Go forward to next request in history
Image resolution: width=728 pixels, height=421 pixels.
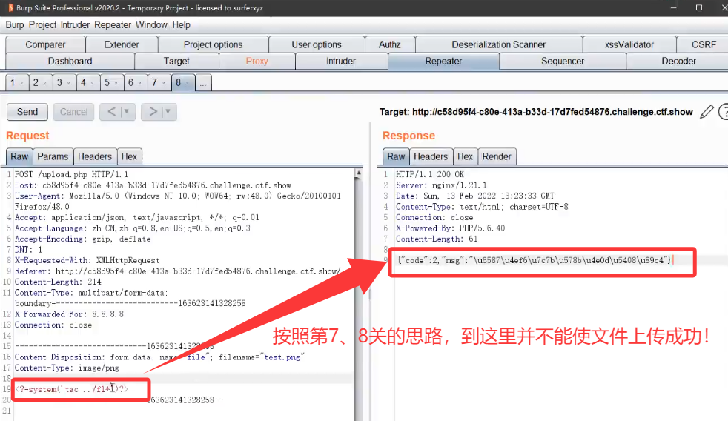(152, 112)
